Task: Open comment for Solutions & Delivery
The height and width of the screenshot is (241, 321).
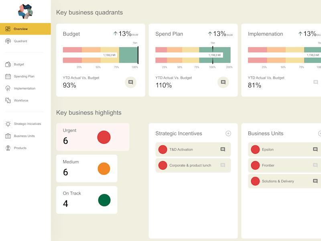Action: tap(315, 181)
